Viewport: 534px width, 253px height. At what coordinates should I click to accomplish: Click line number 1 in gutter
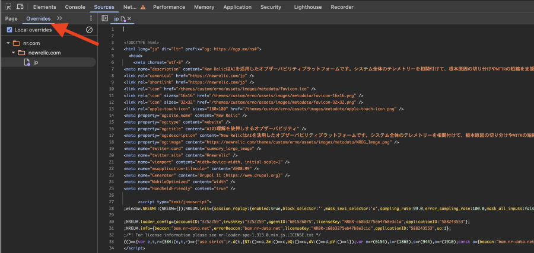(x=113, y=29)
